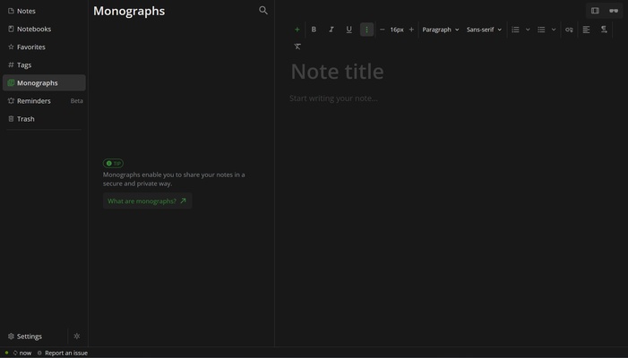Open Notes in the sidebar
Viewport: 628px width, 358px height.
pyautogui.click(x=44, y=12)
